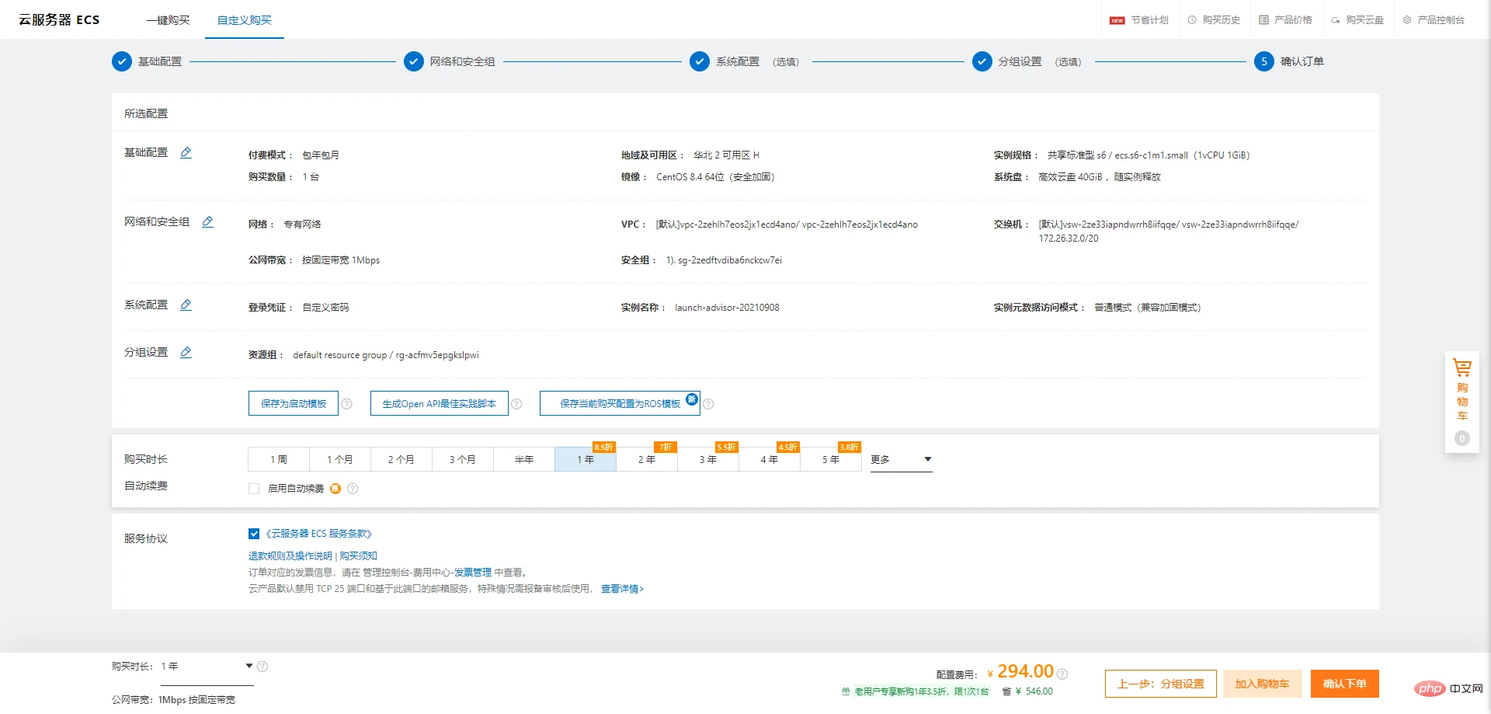Click the pencil icon beside 网络和安全组
Image resolution: width=1491 pixels, height=714 pixels.
[x=207, y=221]
